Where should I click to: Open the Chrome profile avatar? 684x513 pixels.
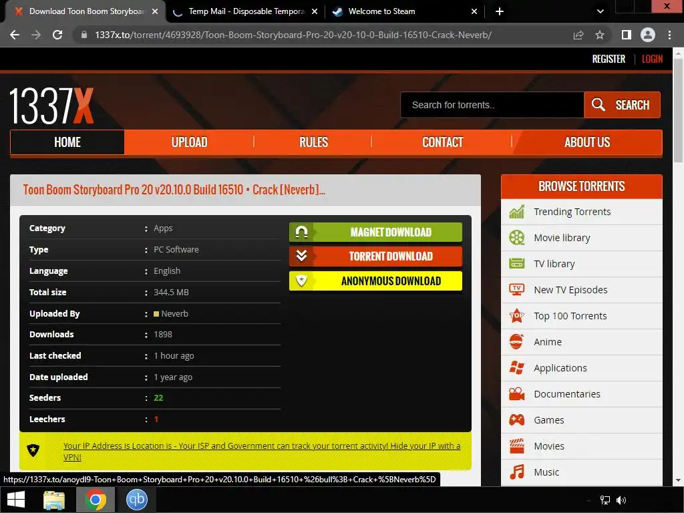[x=648, y=35]
